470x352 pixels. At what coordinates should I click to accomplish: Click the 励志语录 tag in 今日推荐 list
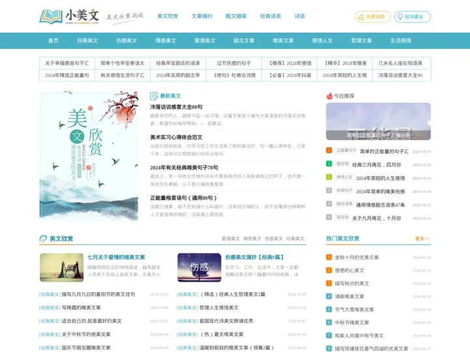click(345, 204)
